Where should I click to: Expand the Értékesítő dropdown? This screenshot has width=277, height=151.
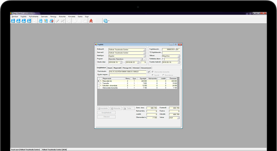(144, 49)
